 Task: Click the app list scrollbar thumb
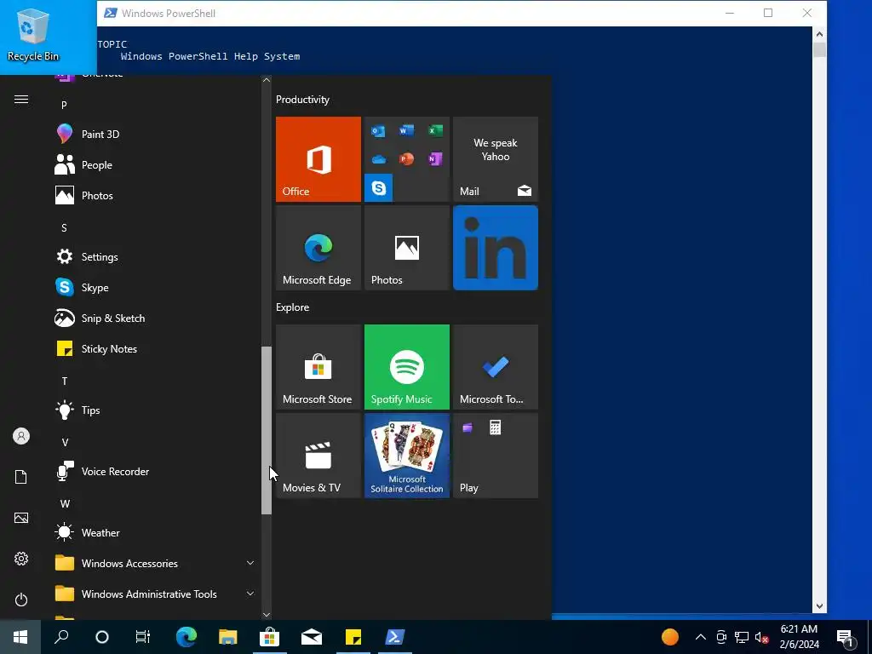[267, 430]
